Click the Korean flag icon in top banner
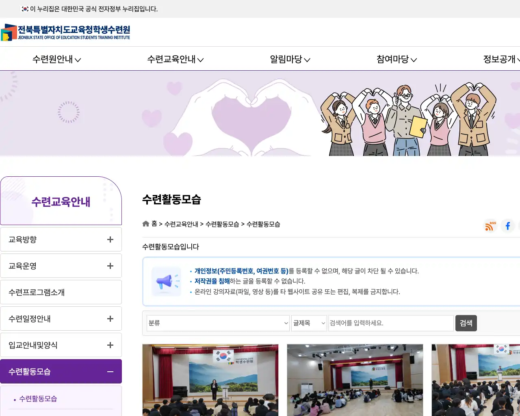 [x=25, y=9]
